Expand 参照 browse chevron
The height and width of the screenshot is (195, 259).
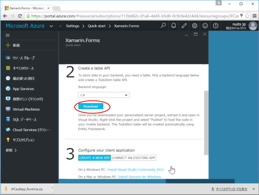click(x=16, y=150)
